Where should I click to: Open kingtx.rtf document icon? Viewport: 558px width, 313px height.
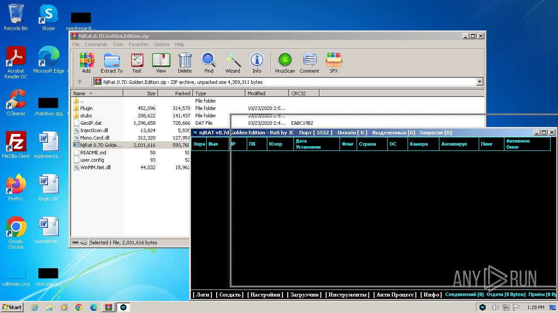48,188
